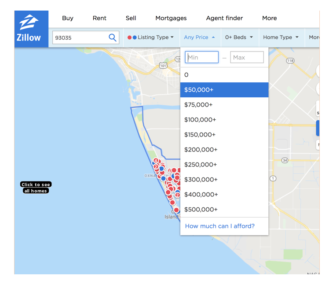Click the map cluster marker labeled 4
This screenshot has height=284, width=333.
(x=156, y=161)
